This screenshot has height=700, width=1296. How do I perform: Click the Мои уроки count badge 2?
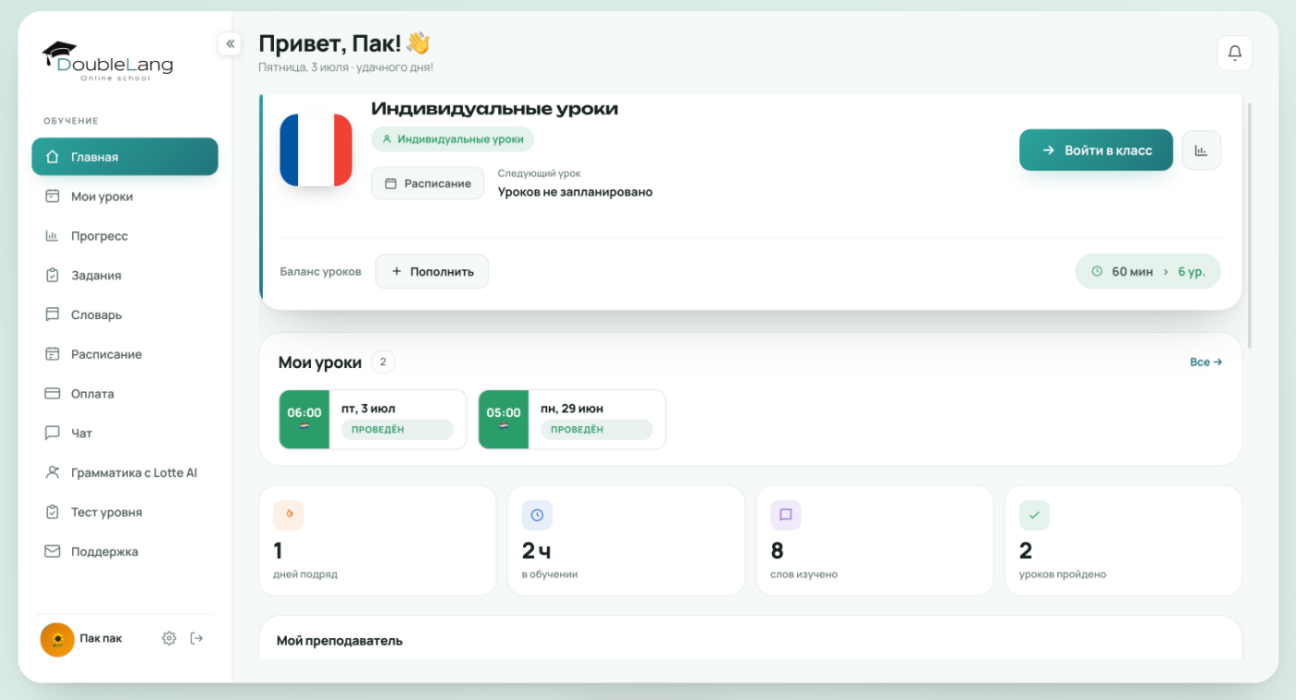[383, 362]
